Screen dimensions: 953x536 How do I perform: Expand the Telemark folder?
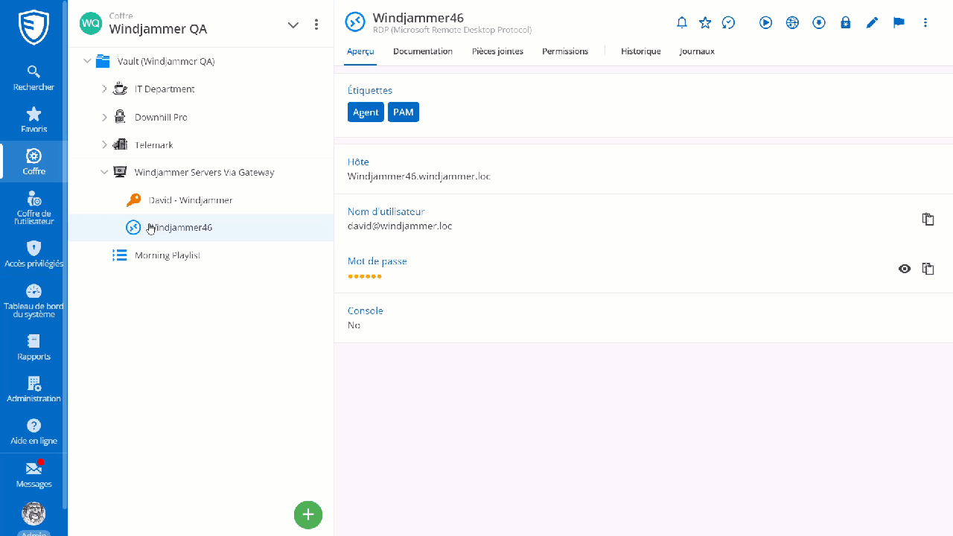tap(104, 145)
